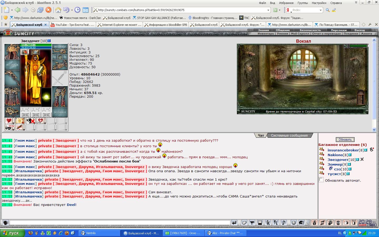Viewport: 379px width, 237px height.
Task: Click the пуск Start button
Action: pos(12,233)
